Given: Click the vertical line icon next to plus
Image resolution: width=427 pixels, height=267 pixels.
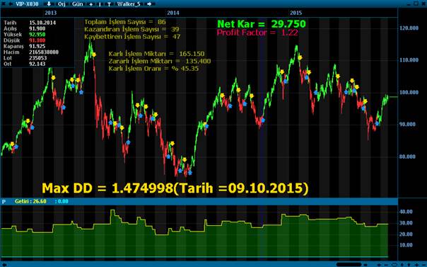Looking at the screenshot, I should point(100,4).
